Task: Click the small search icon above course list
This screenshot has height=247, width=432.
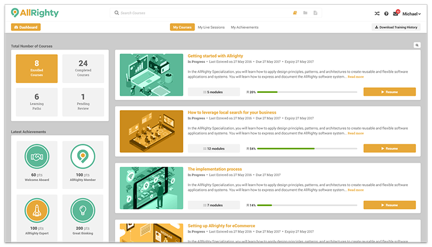Action: point(417,45)
